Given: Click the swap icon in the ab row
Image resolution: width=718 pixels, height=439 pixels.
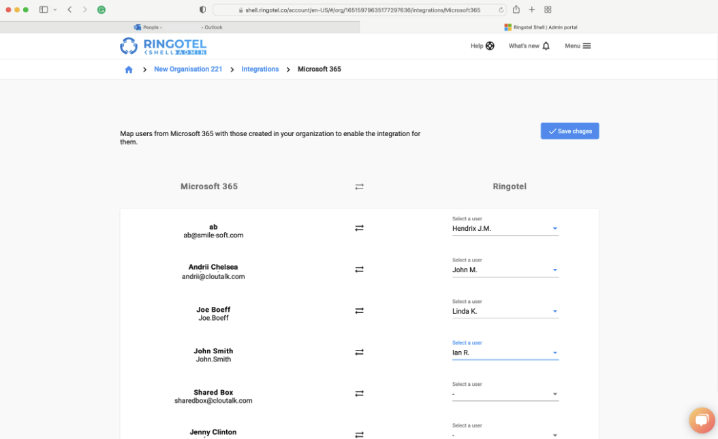Looking at the screenshot, I should 360,228.
